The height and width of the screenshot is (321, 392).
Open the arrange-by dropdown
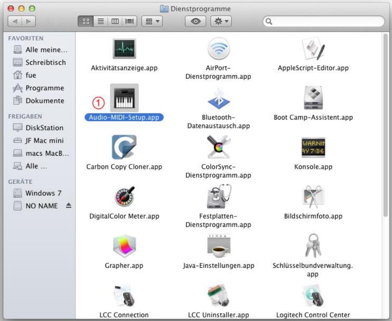152,21
